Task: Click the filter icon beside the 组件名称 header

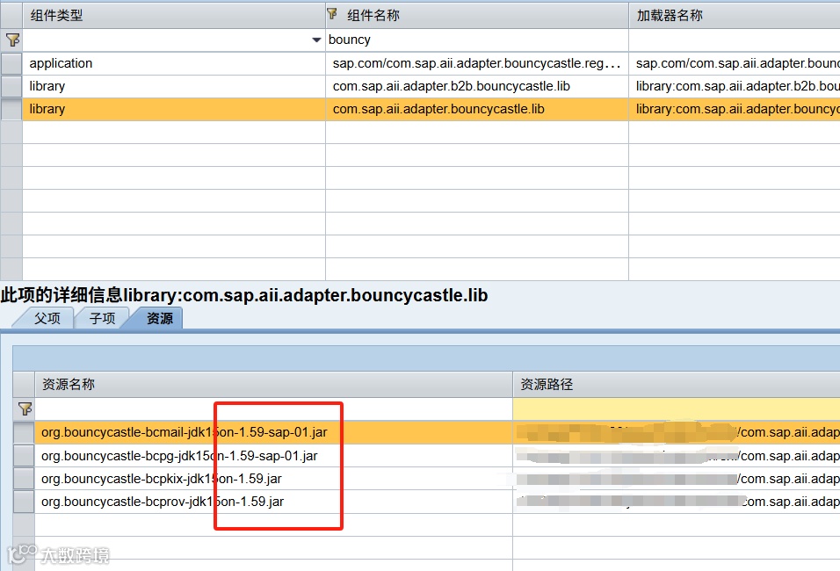Action: point(332,14)
